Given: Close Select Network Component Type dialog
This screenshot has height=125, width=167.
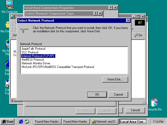Looking at the screenshot, I should pos(100,14).
